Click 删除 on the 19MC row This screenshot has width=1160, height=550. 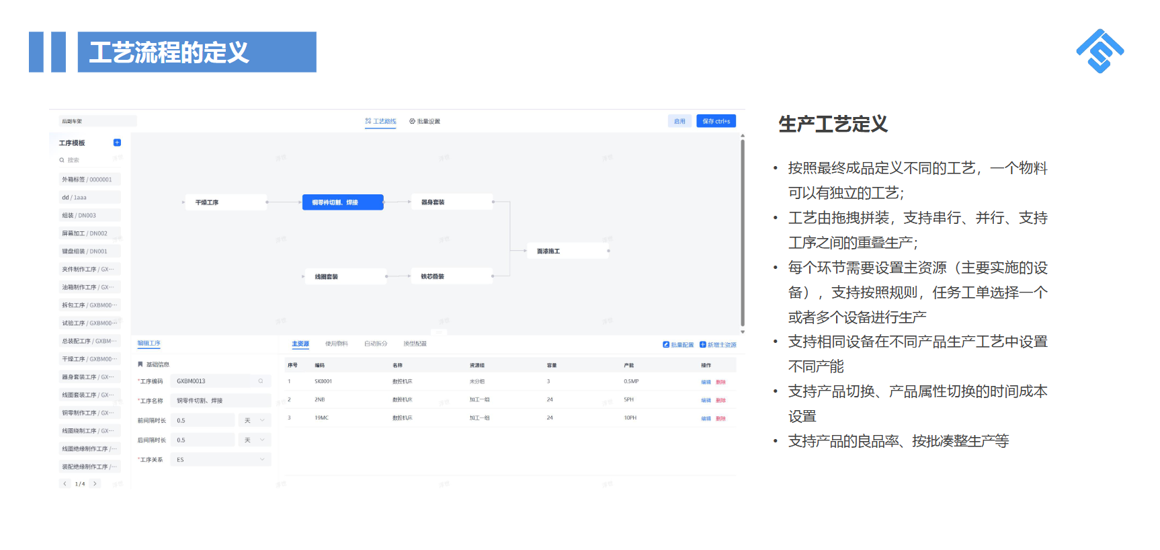point(720,418)
